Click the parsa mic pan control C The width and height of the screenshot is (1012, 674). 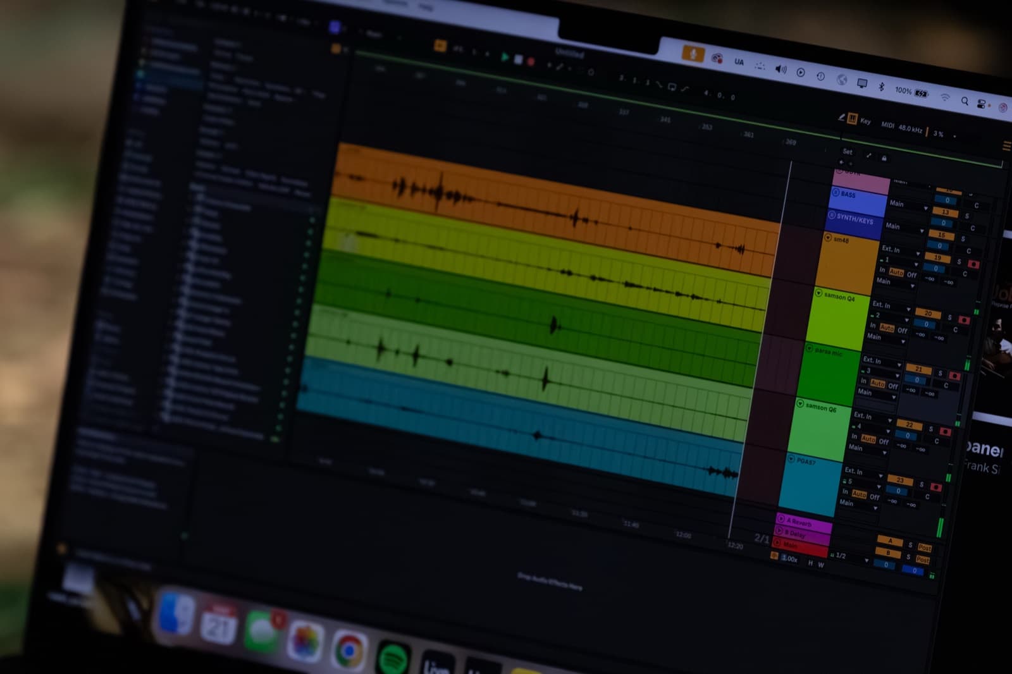pos(946,385)
